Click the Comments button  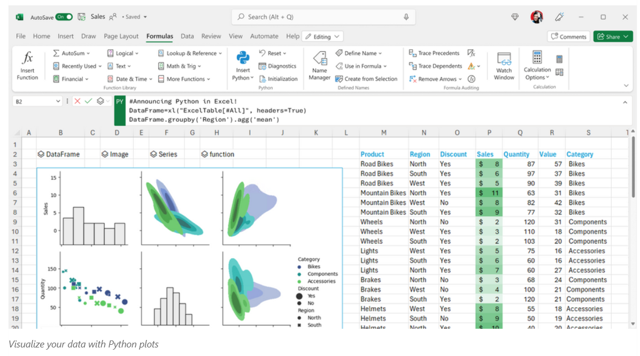(568, 36)
